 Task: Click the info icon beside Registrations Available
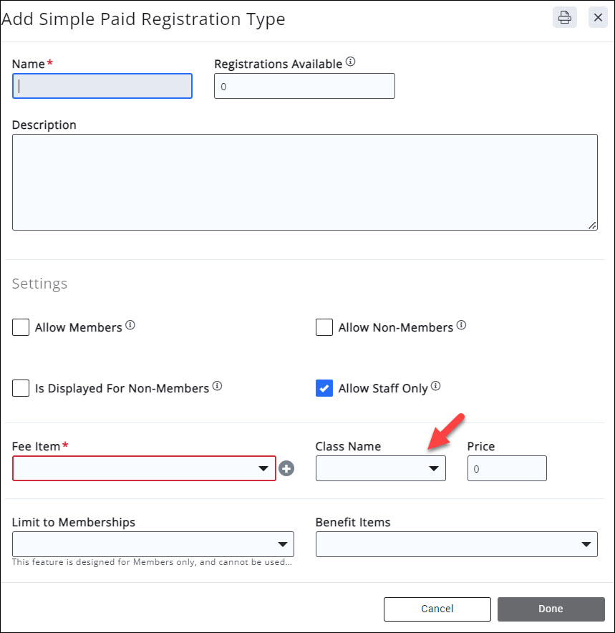(x=350, y=62)
